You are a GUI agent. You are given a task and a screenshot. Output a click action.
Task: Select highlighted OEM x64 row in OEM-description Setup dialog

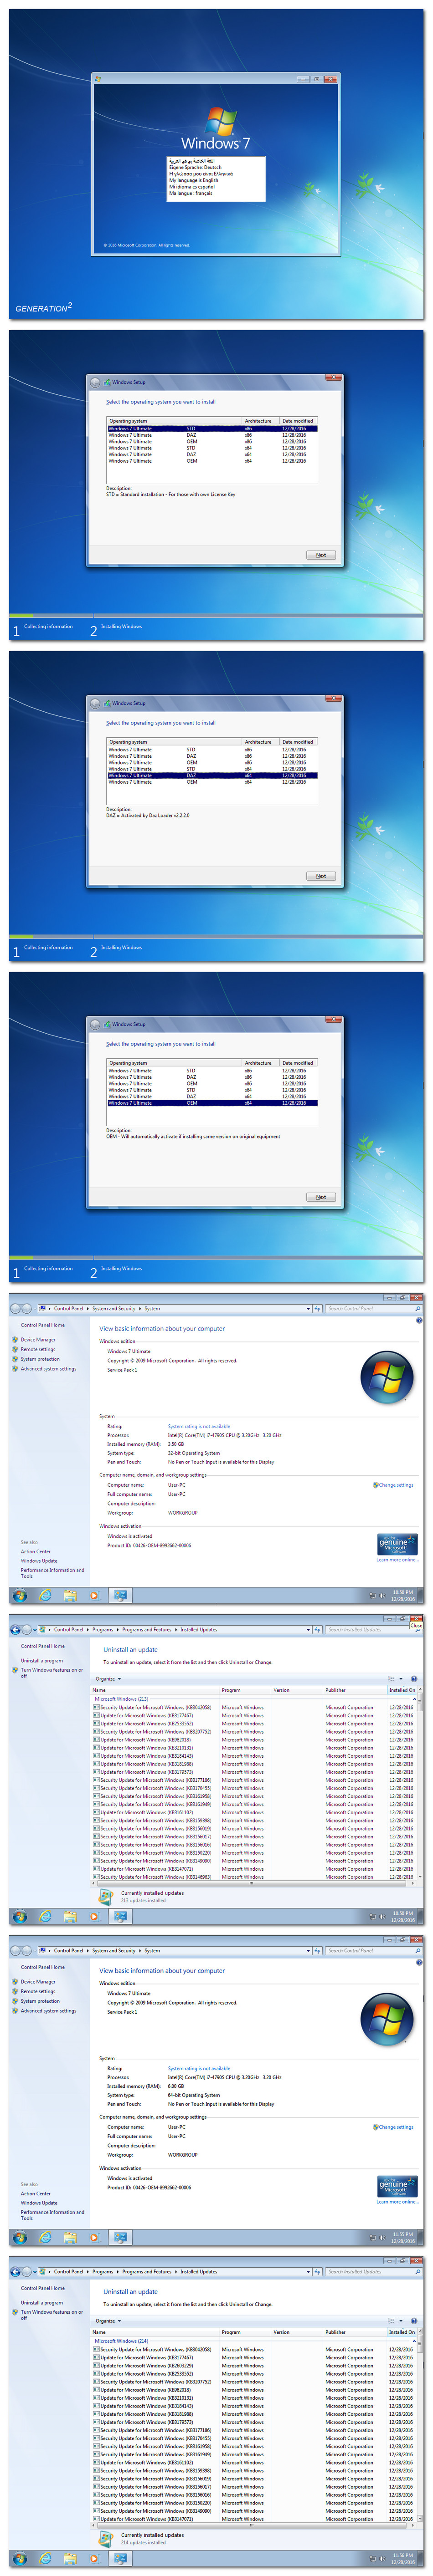click(x=212, y=1103)
